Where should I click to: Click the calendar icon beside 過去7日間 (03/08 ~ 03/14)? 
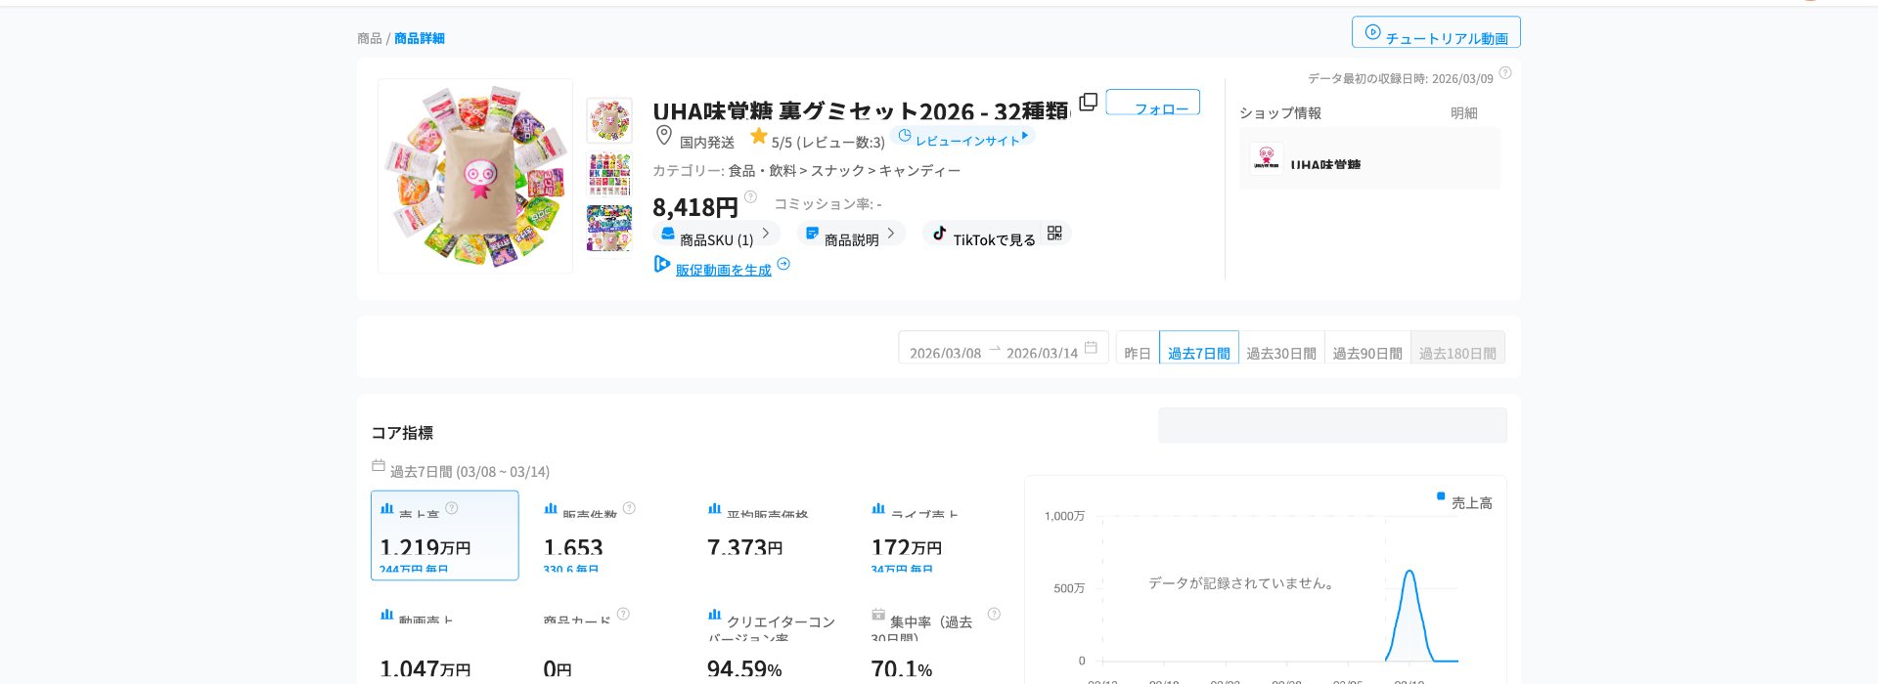click(379, 466)
